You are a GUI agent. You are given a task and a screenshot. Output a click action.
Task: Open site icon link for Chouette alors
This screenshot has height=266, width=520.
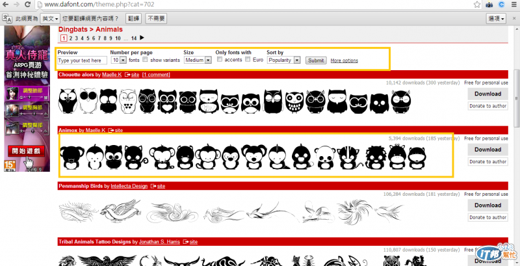127,75
